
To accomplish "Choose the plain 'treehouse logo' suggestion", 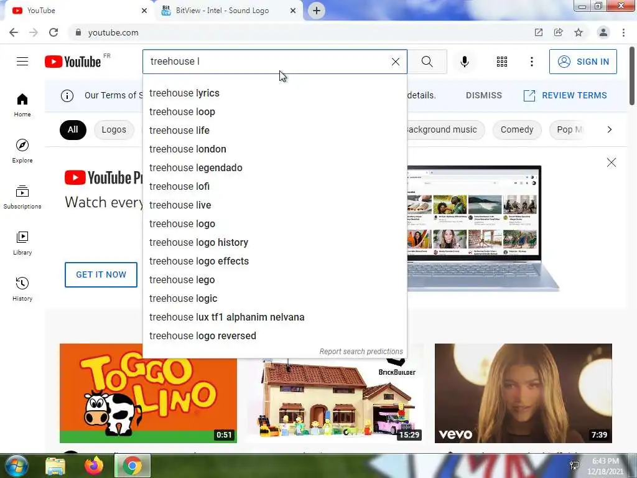I will tap(274, 224).
